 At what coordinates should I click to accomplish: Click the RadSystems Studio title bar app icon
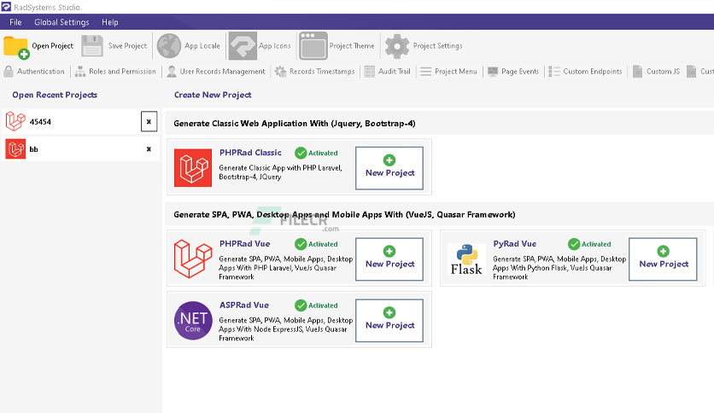pyautogui.click(x=6, y=7)
